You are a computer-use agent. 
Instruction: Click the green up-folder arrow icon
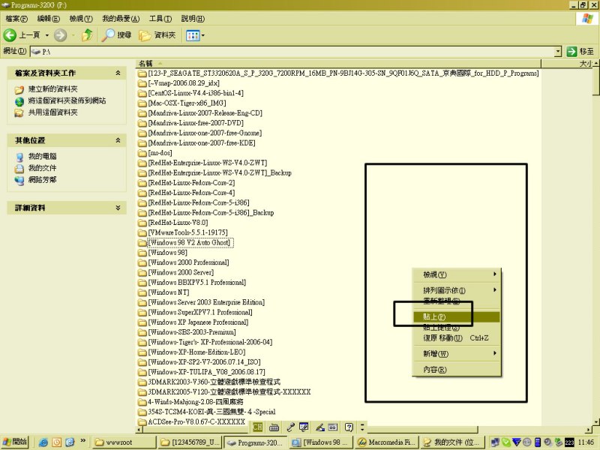(87, 35)
